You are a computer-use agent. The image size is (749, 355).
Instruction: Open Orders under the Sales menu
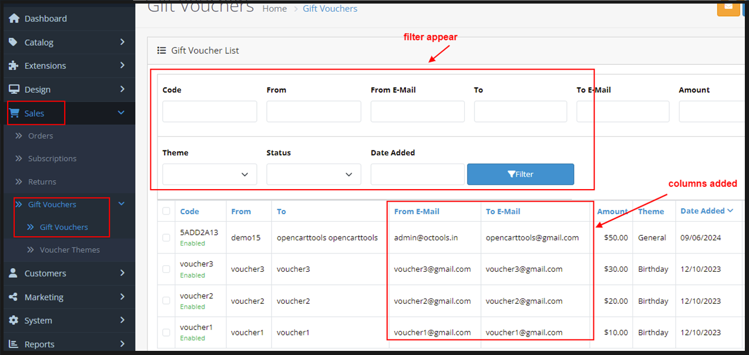(x=40, y=136)
